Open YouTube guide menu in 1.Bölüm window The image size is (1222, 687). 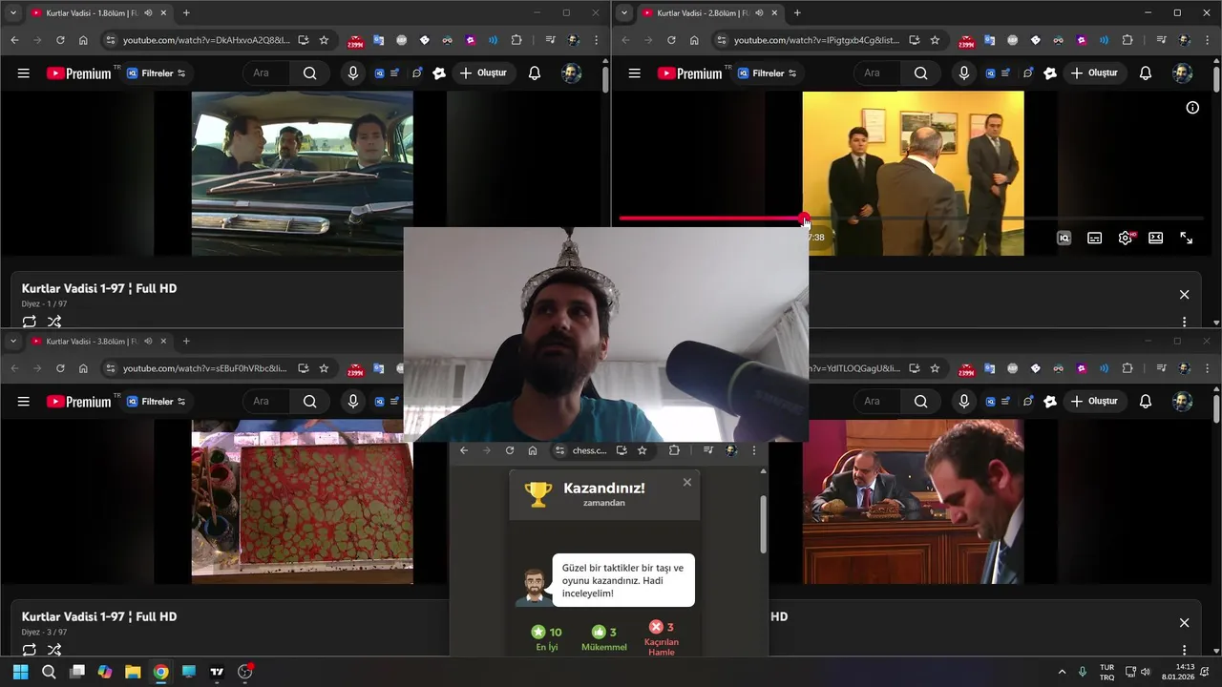click(24, 73)
